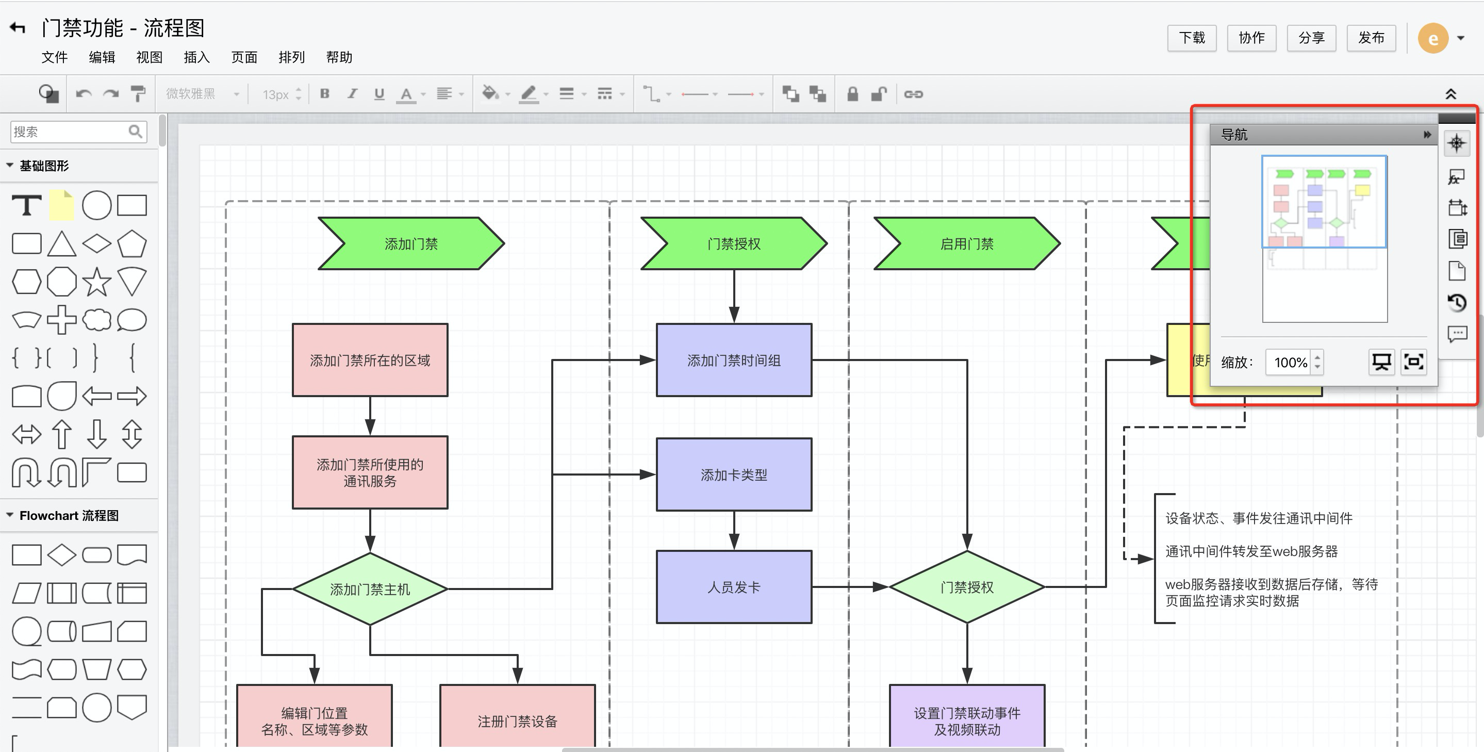
Task: Click the 下载 button
Action: (1192, 38)
